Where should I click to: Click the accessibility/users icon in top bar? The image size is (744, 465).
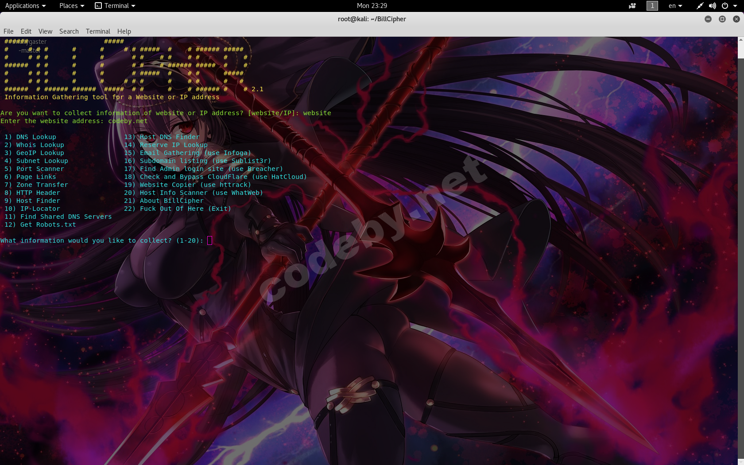coord(632,6)
